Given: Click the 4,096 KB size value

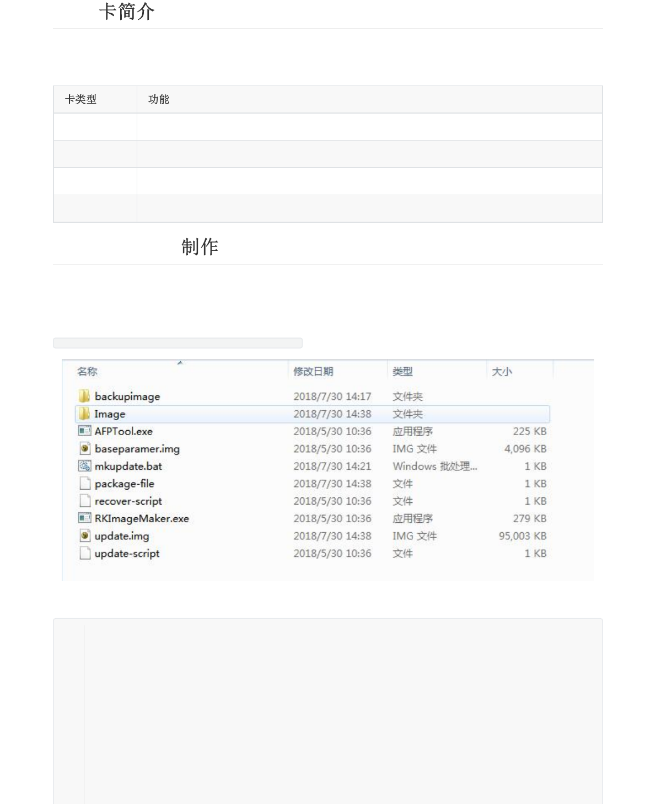Looking at the screenshot, I should point(525,449).
